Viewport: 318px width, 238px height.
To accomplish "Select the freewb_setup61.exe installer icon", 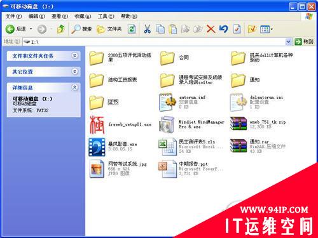I will (97, 125).
